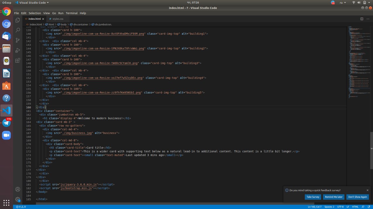The width and height of the screenshot is (373, 209).
Task: Open the Search view in activity bar
Action: tap(17, 30)
